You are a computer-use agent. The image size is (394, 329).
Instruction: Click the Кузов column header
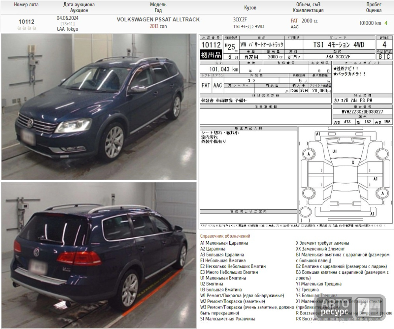click(x=250, y=7)
